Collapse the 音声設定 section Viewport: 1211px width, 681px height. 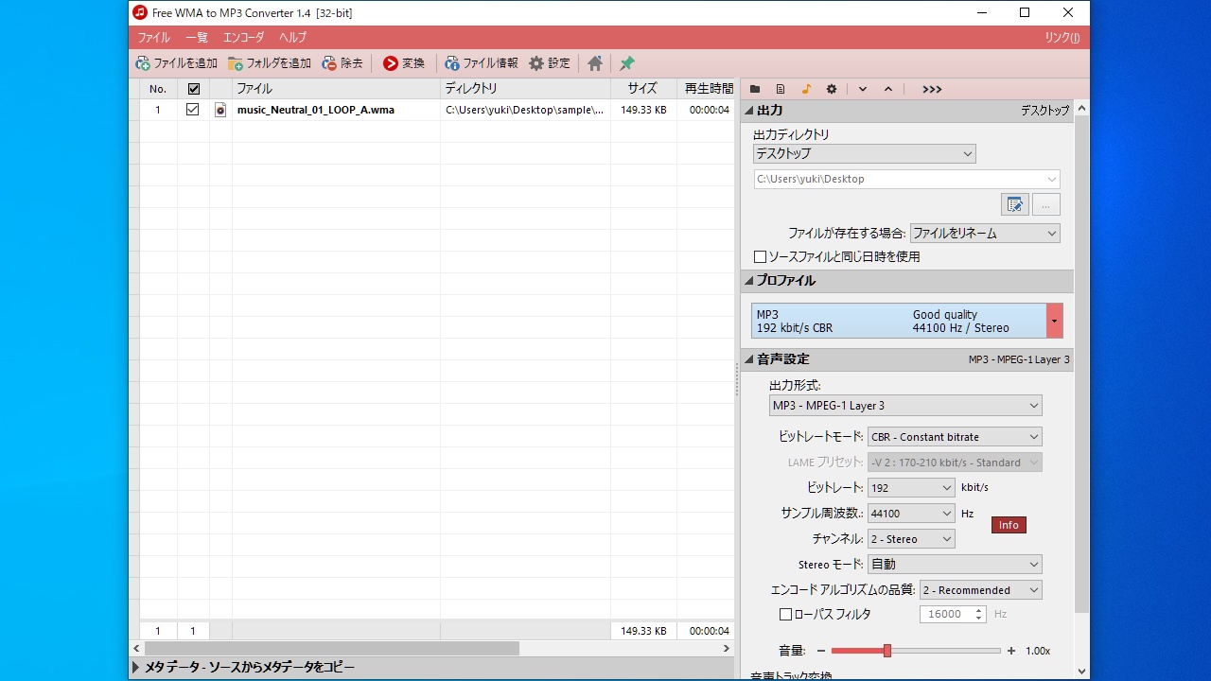point(749,359)
